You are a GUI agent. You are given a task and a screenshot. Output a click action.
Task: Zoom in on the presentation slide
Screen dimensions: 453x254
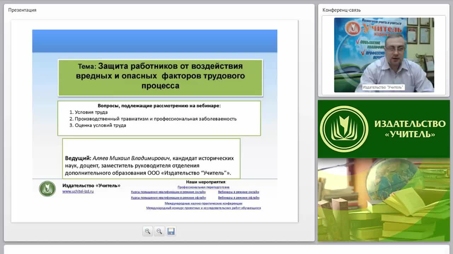[148, 231]
